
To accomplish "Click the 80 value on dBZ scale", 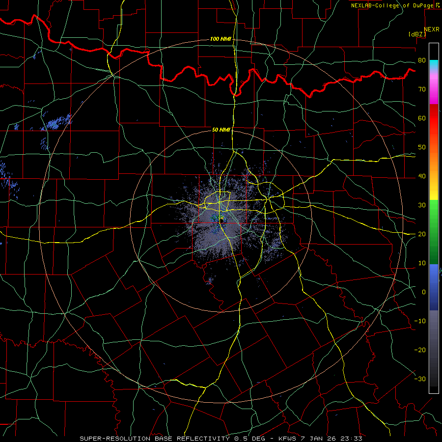I will [422, 60].
